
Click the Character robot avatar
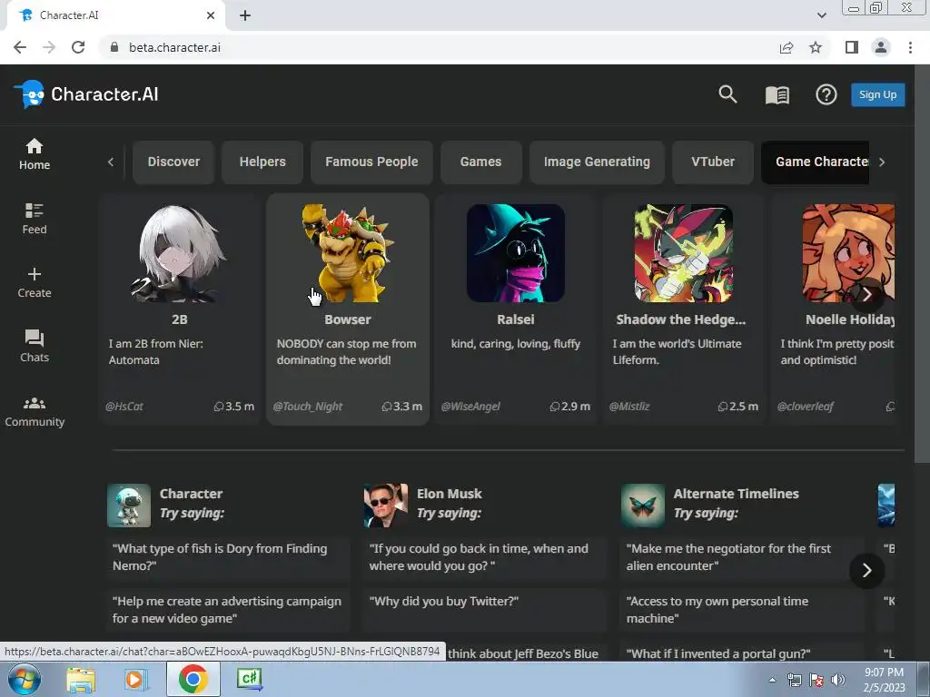[x=129, y=506]
